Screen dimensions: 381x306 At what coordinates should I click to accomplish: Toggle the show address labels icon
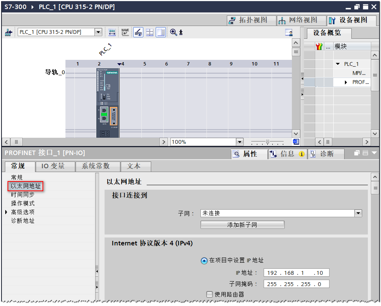coord(138,32)
